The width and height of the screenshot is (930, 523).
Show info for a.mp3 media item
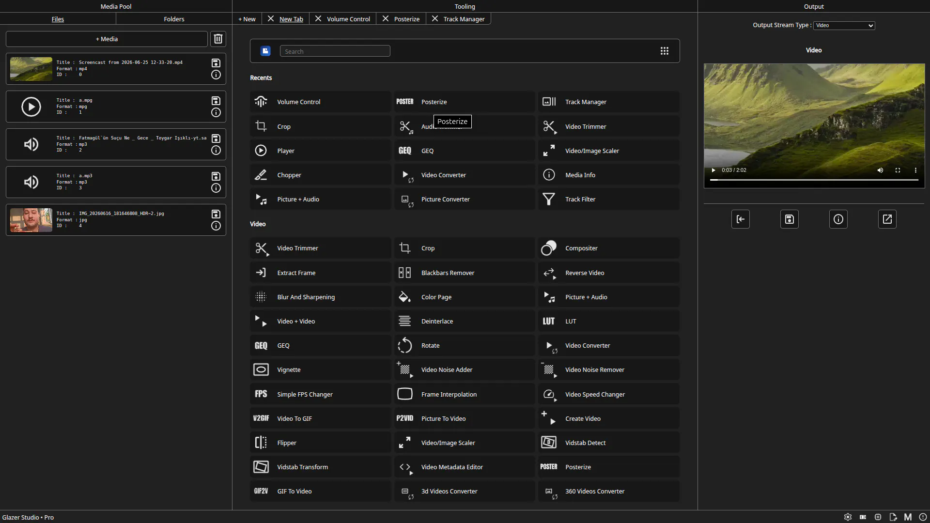point(216,188)
